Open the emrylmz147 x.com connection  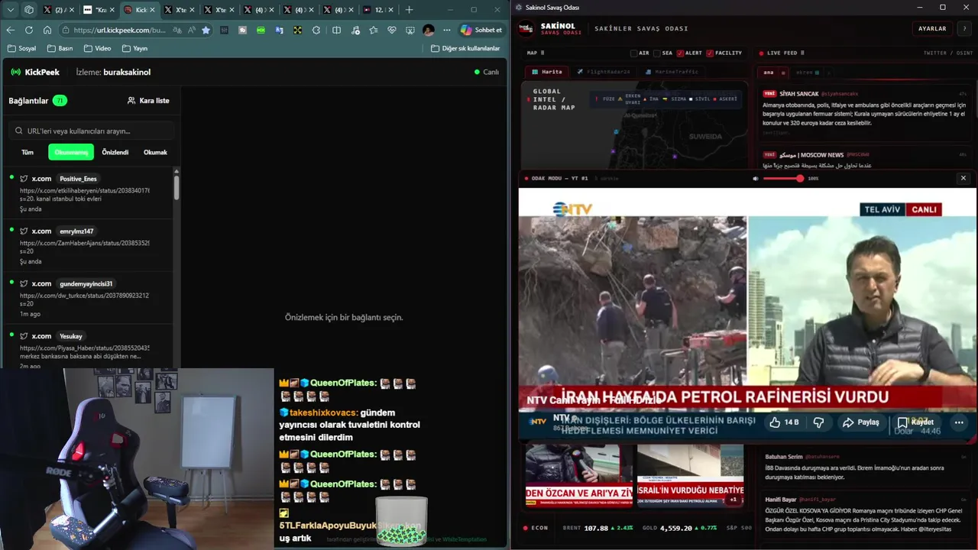89,246
